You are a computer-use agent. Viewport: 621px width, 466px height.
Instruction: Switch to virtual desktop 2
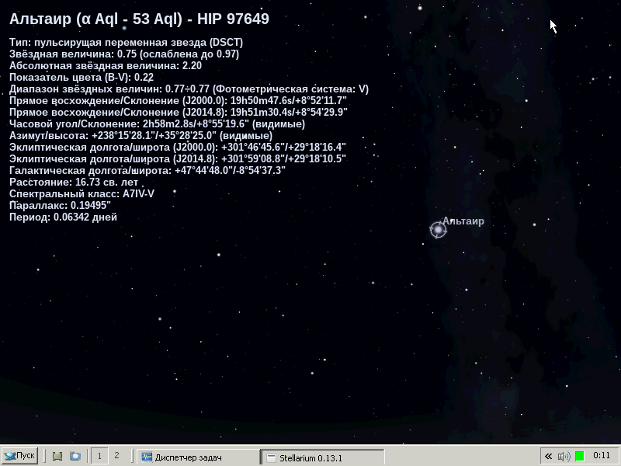[116, 456]
